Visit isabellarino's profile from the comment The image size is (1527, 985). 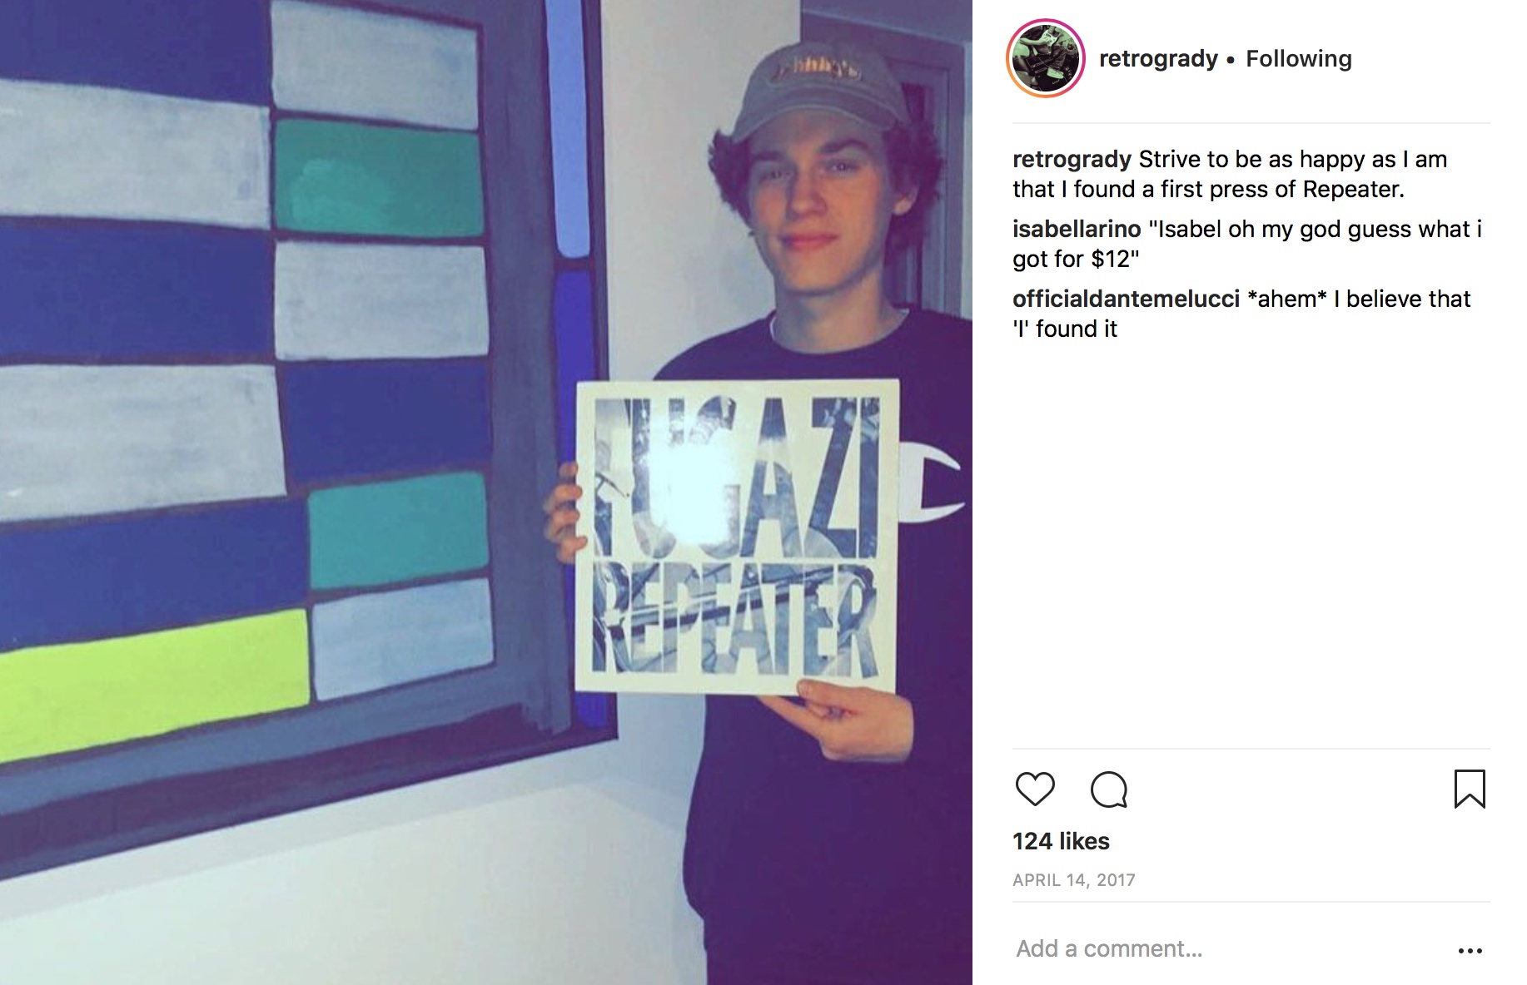tap(1077, 229)
